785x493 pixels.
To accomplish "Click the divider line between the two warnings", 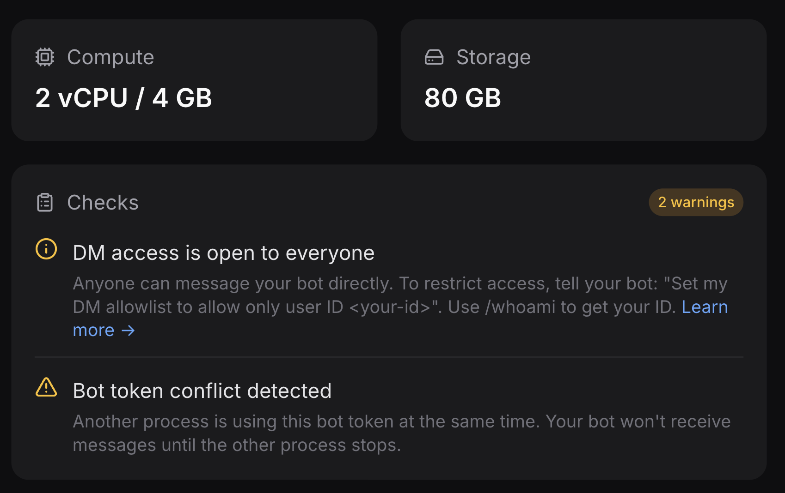I will [x=389, y=357].
